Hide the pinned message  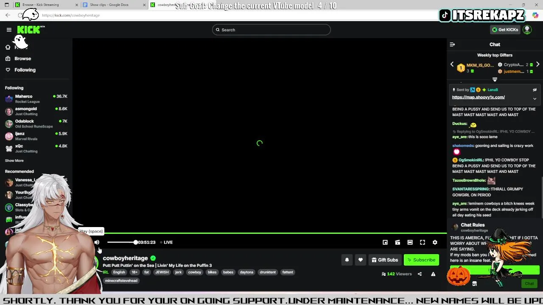click(x=535, y=90)
